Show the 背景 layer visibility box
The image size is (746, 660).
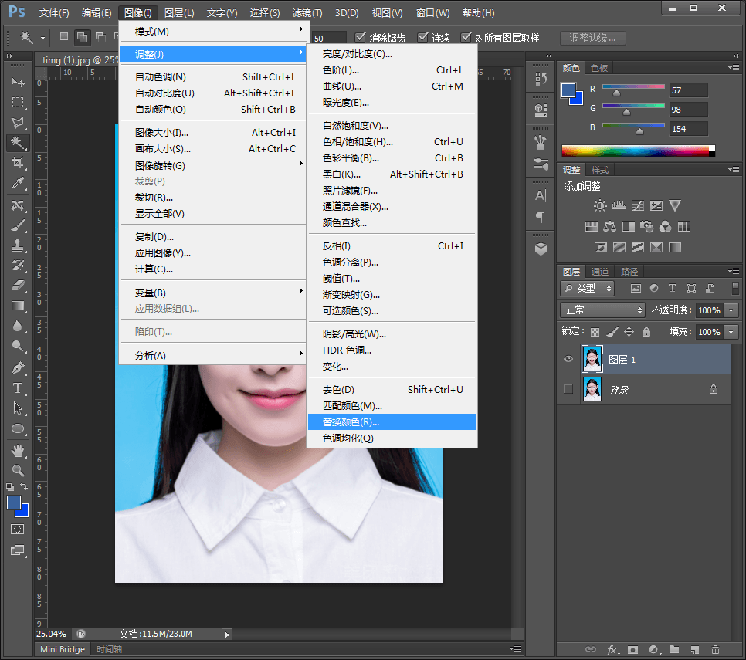coord(568,389)
